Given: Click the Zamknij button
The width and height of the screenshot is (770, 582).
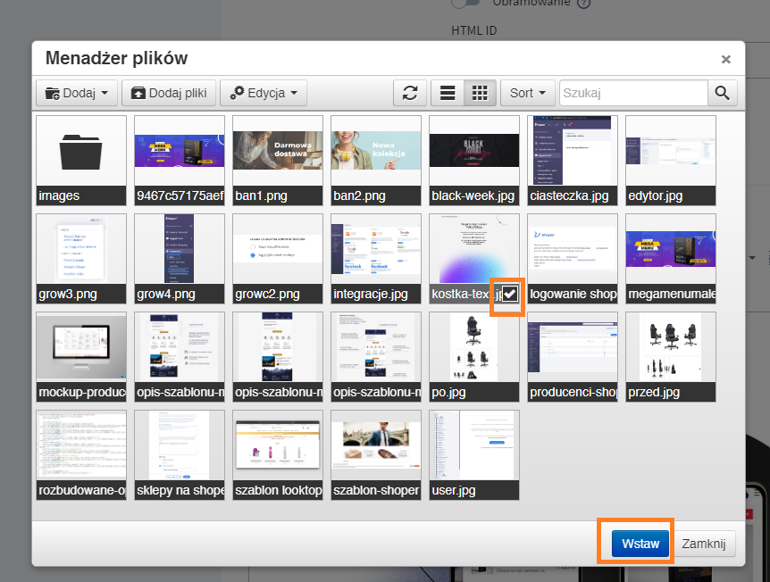Looking at the screenshot, I should pos(704,544).
